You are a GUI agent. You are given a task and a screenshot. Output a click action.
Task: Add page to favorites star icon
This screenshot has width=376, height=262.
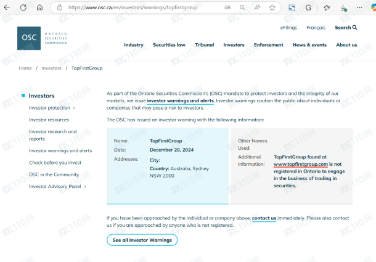[x=272, y=7]
